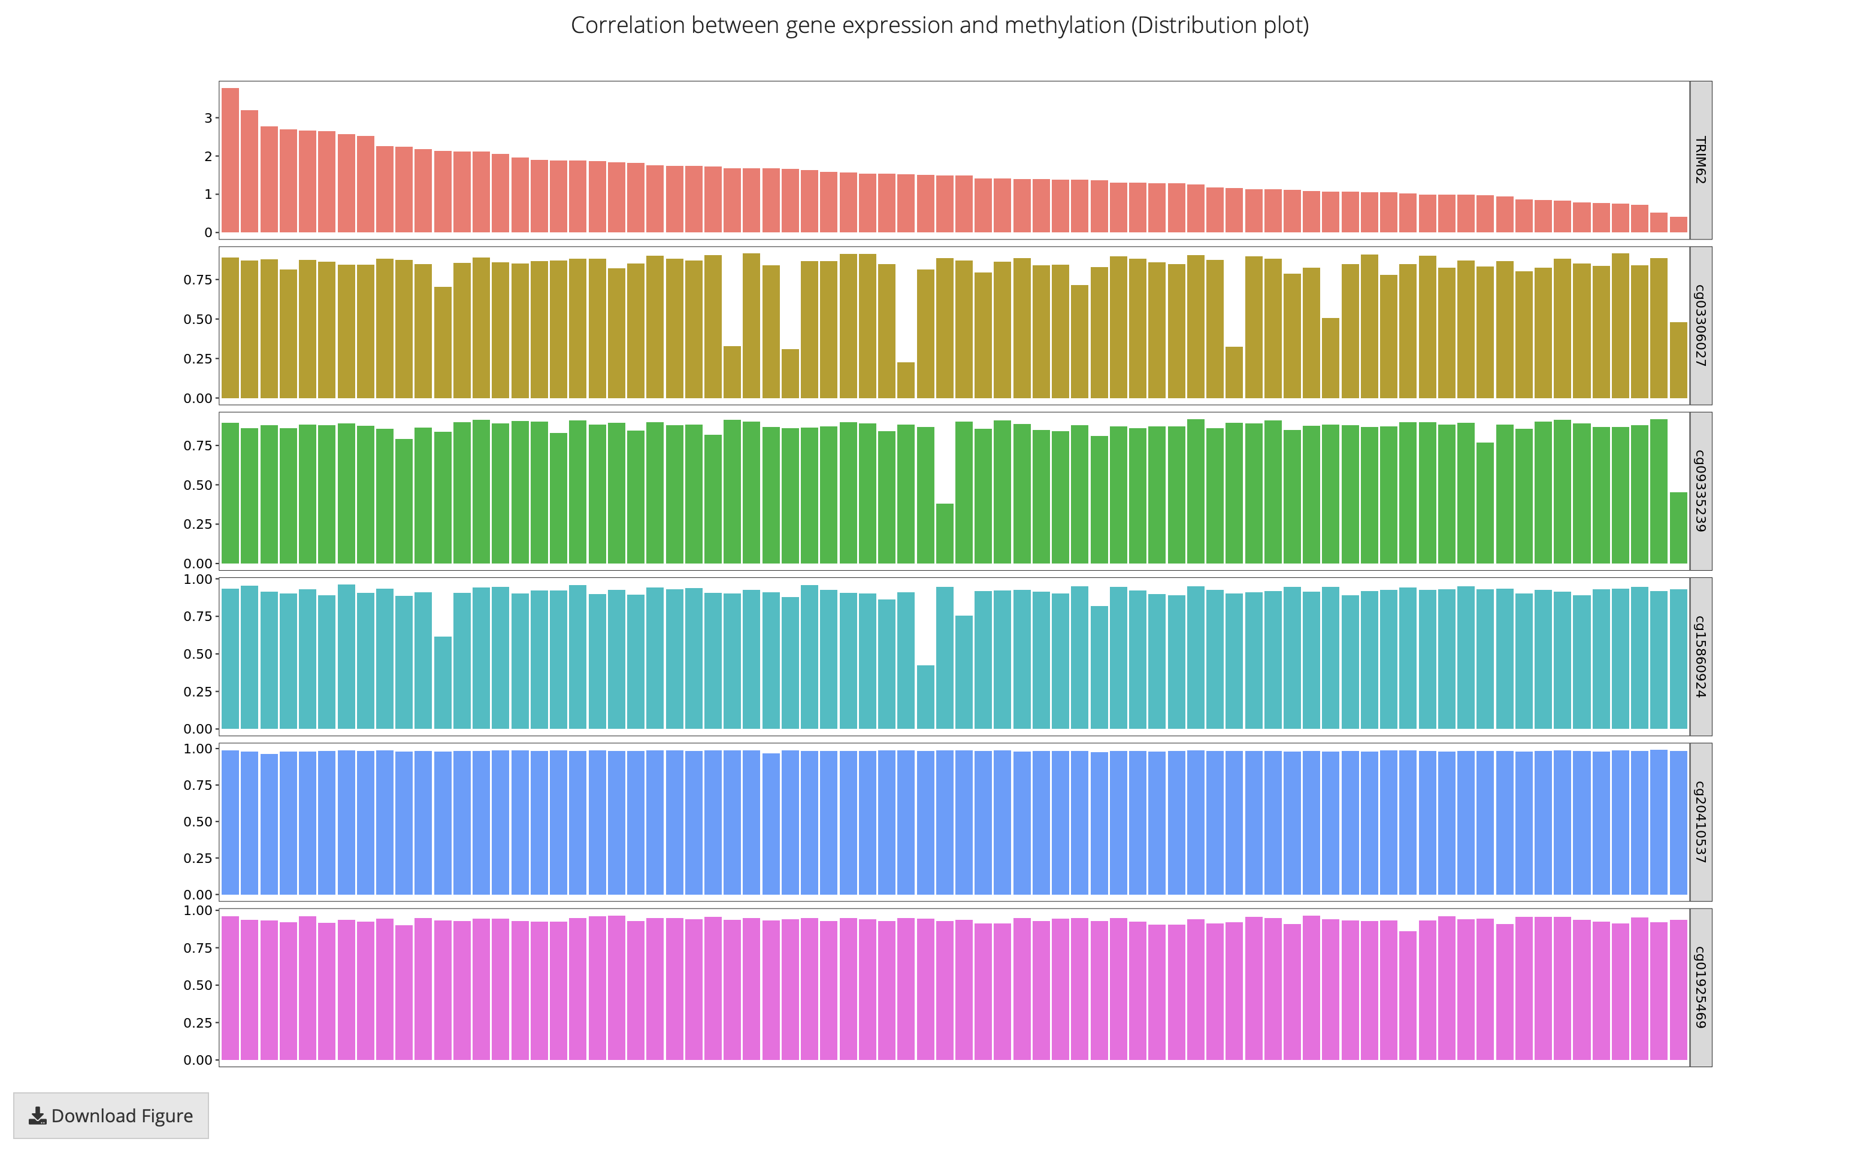Pick the shortest green bar in cg09335239 panel
The height and width of the screenshot is (1151, 1876).
pos(944,533)
